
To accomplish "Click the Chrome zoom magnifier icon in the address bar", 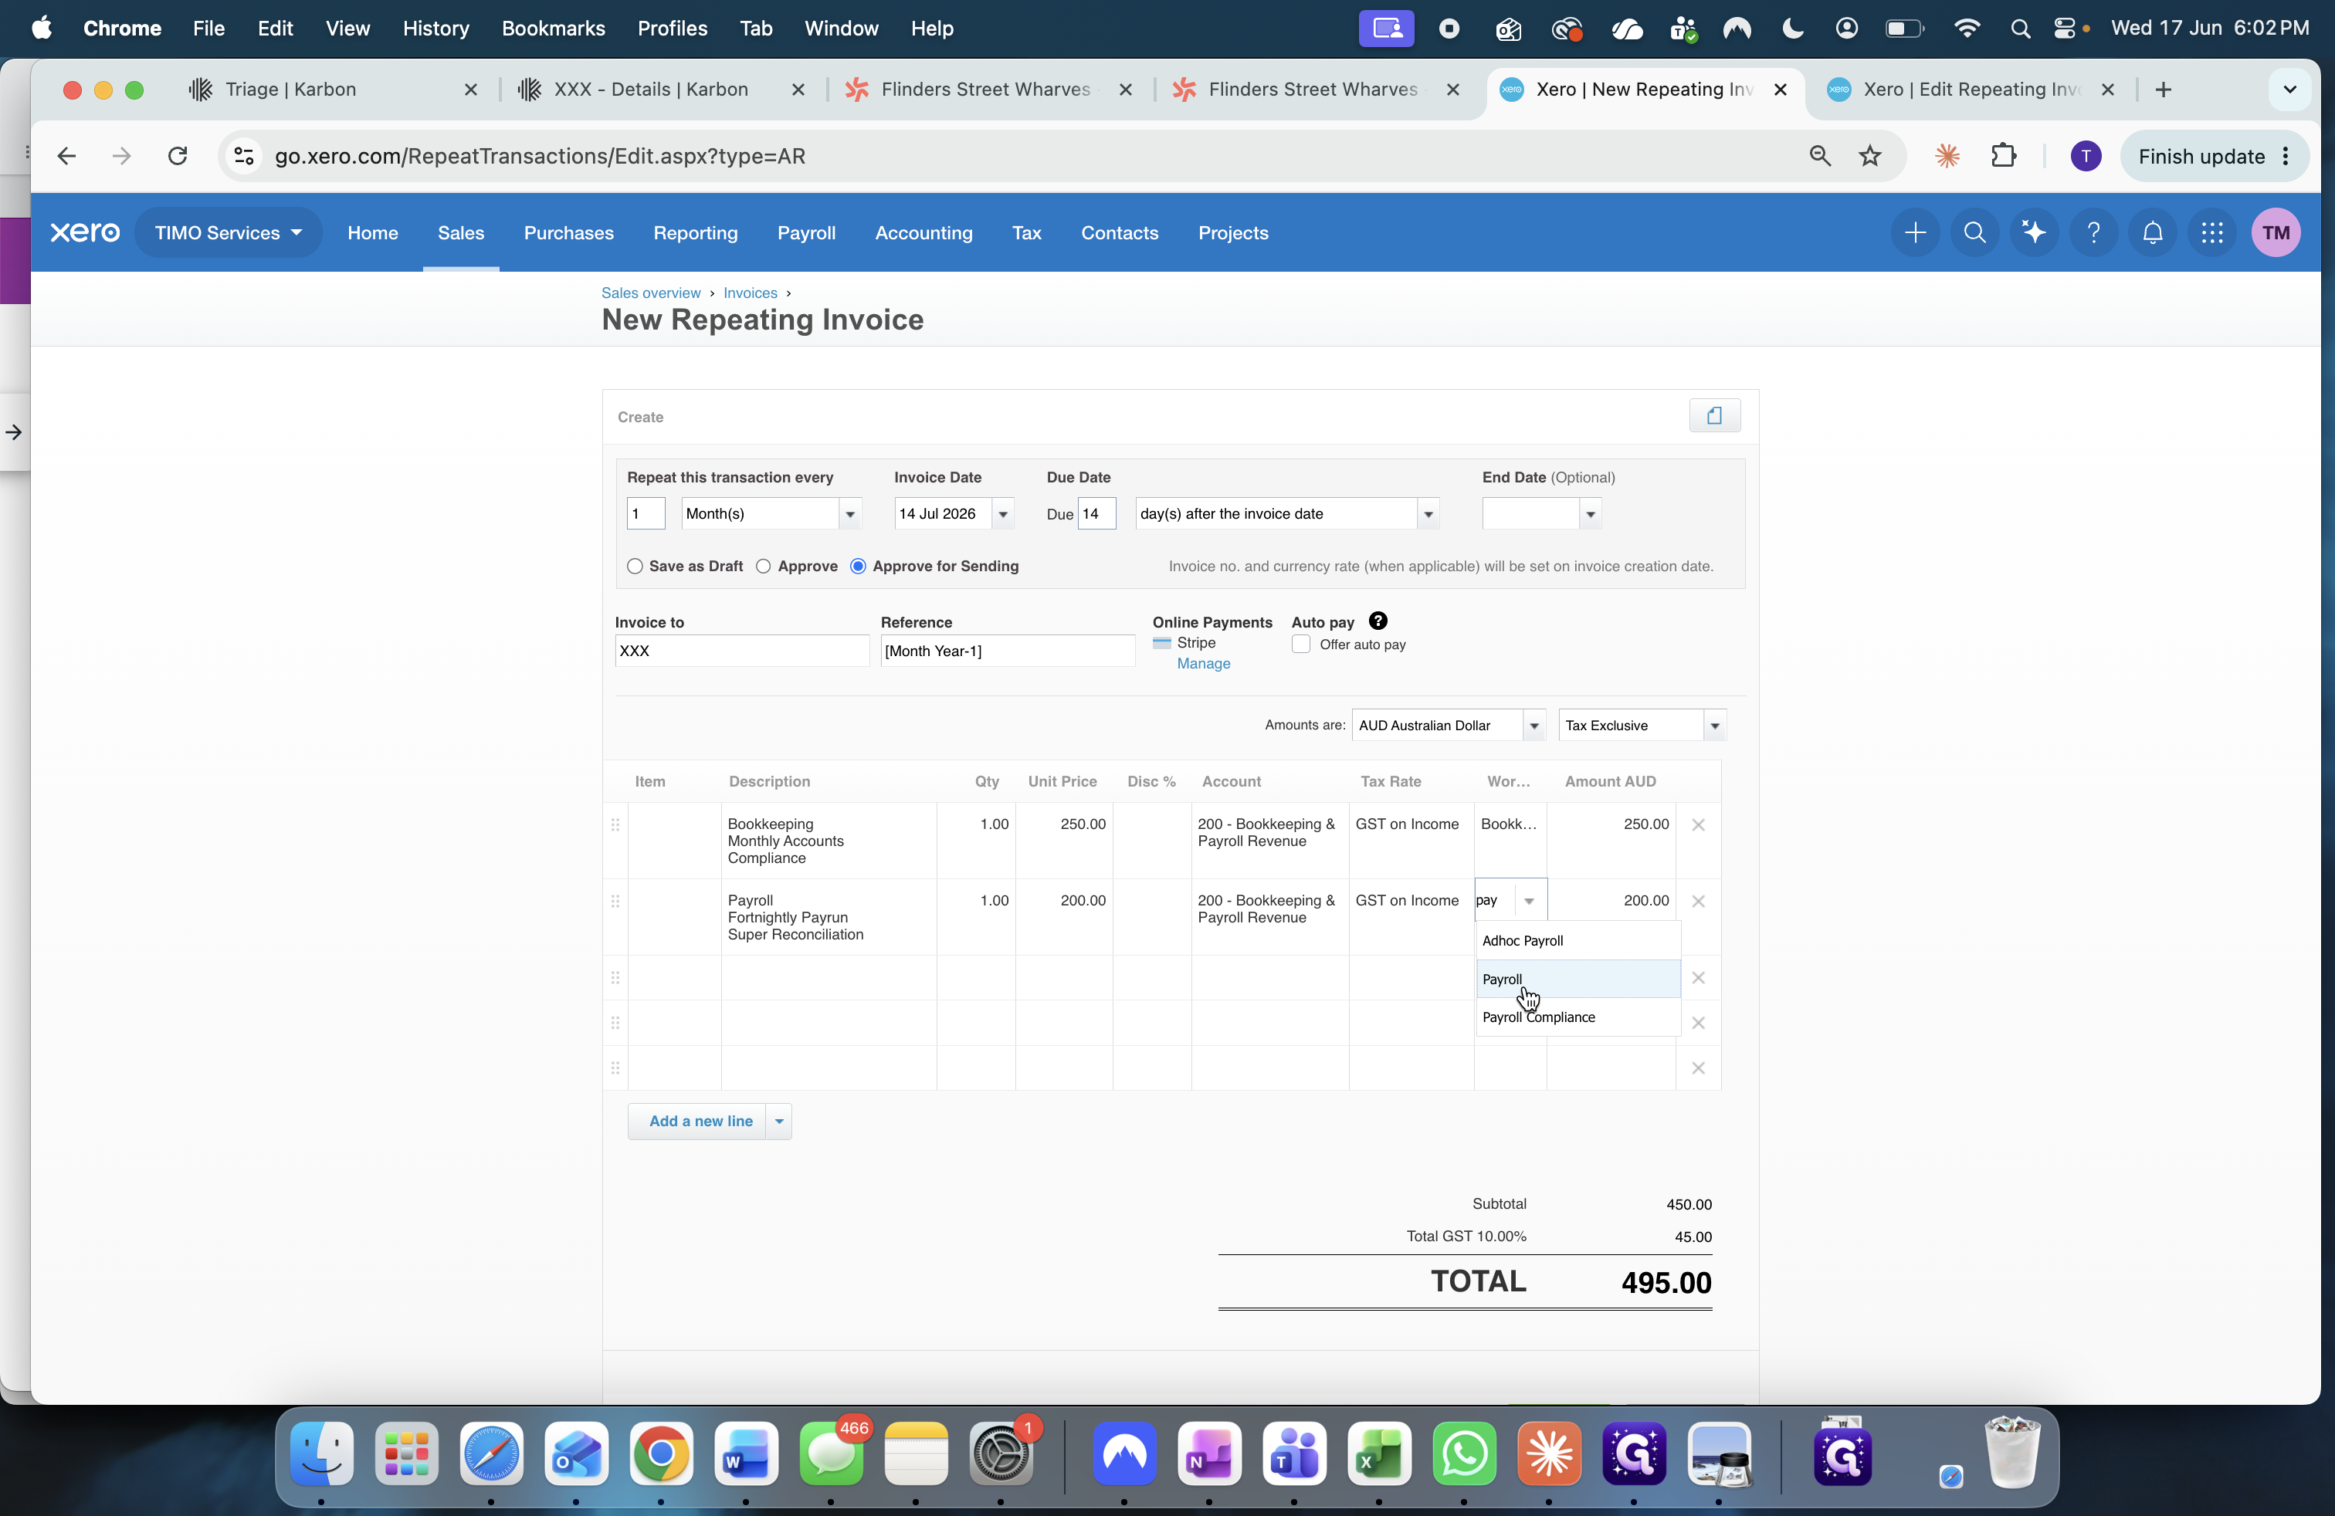I will point(1820,156).
